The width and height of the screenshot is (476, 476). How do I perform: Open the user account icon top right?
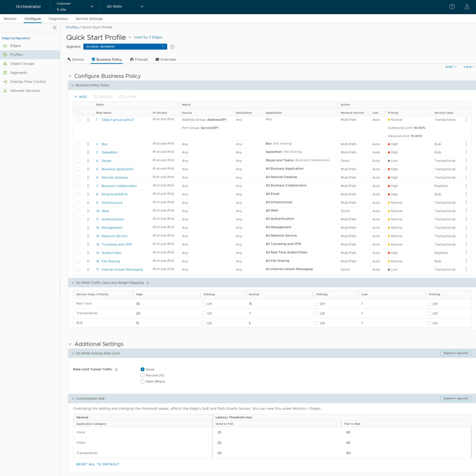pos(467,6)
